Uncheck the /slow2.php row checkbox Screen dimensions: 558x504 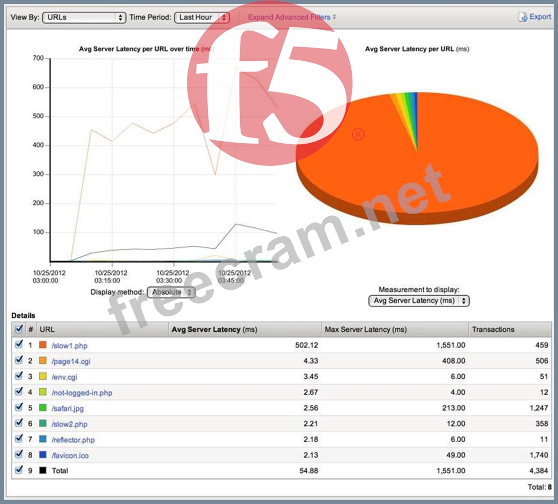pos(19,423)
